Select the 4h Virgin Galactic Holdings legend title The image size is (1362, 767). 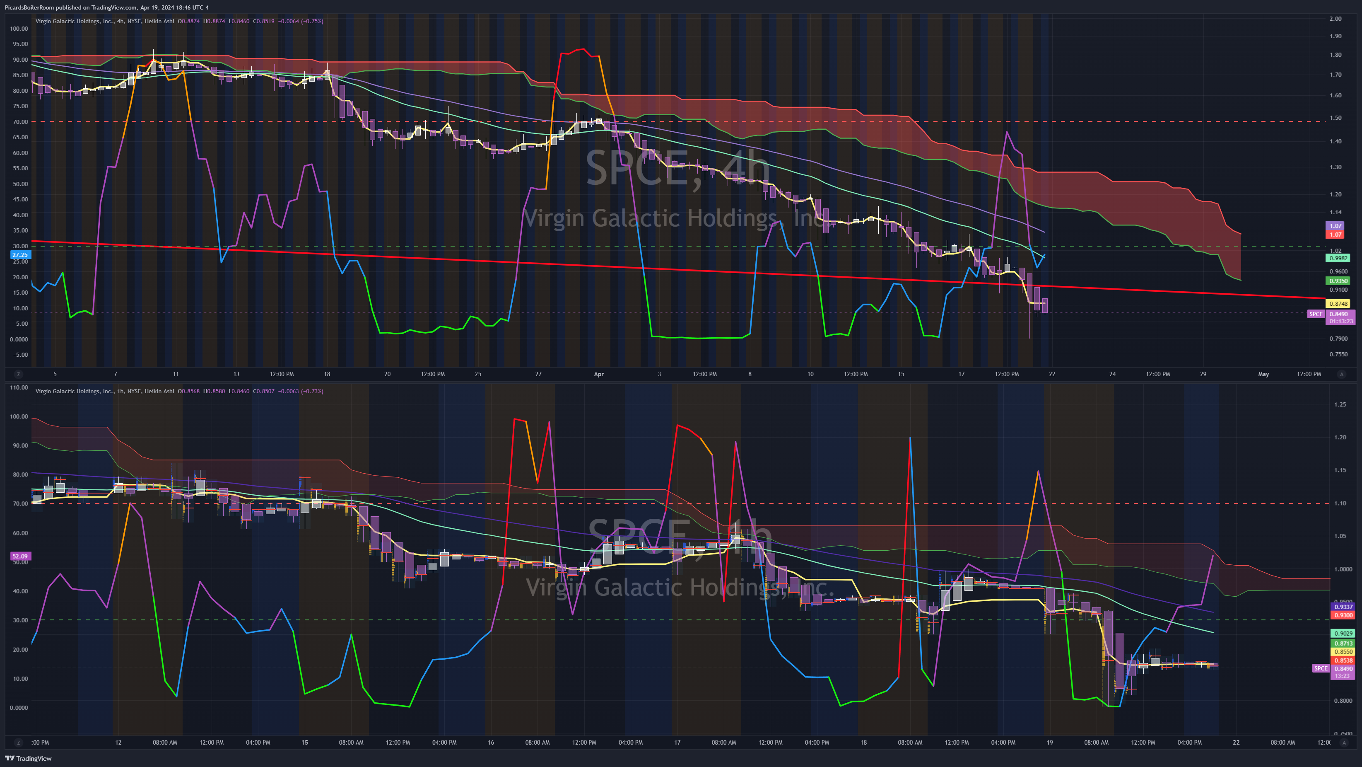[105, 21]
